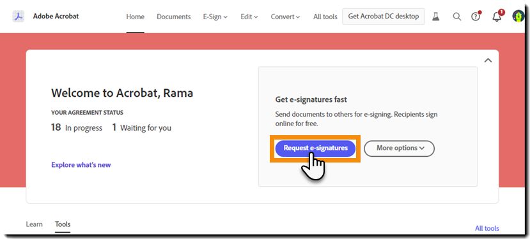Click the Welcome to Acrobat, Rama heading
The image size is (530, 239).
click(122, 92)
